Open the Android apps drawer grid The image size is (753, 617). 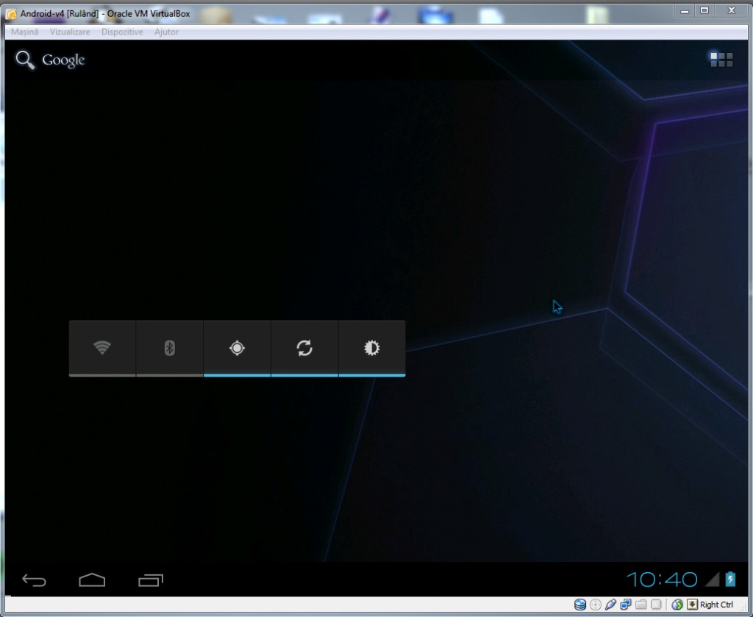[721, 60]
